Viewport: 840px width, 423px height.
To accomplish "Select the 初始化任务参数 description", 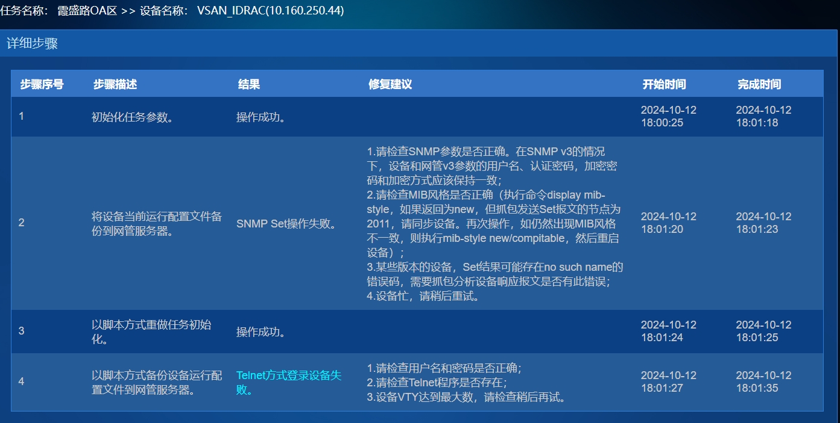I will coord(133,117).
